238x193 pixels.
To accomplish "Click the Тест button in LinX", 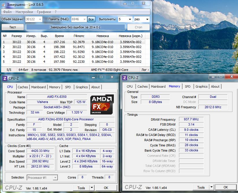I will [13, 27].
